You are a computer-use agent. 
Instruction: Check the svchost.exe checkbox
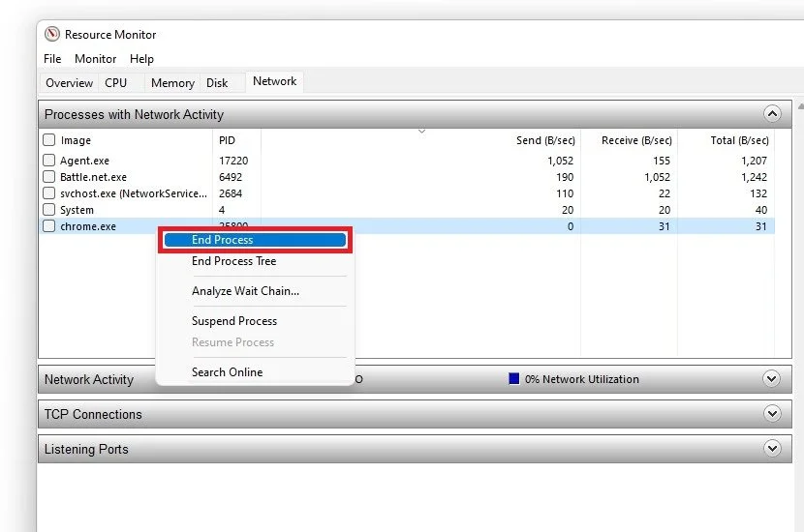[x=48, y=193]
